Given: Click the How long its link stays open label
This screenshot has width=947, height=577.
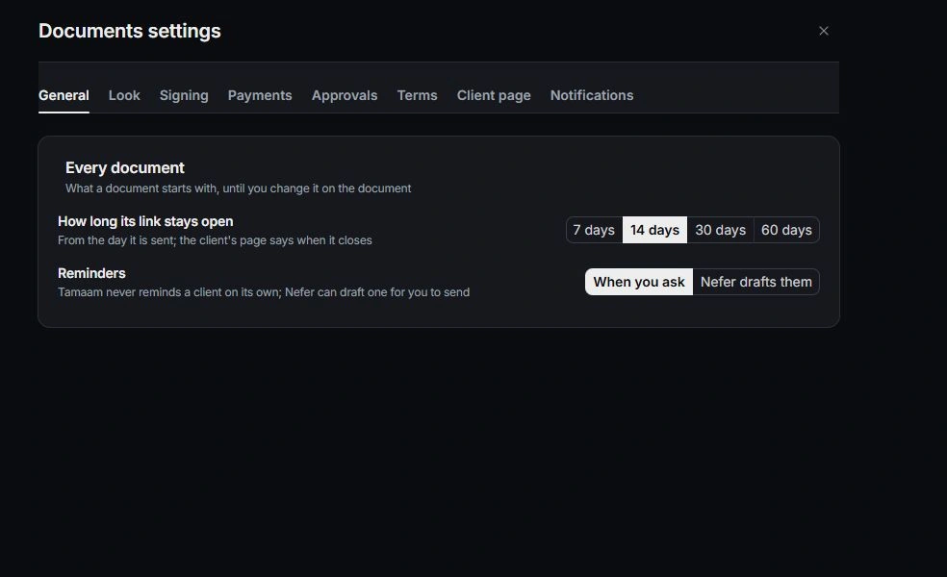Looking at the screenshot, I should [x=145, y=221].
